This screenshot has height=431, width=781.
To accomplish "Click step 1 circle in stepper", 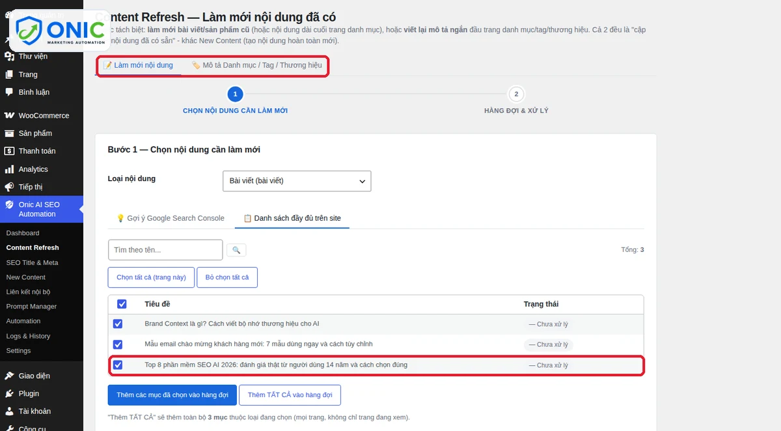I will point(235,94).
